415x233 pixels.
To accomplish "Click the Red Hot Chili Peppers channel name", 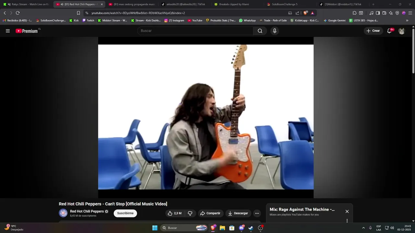I will [87, 211].
